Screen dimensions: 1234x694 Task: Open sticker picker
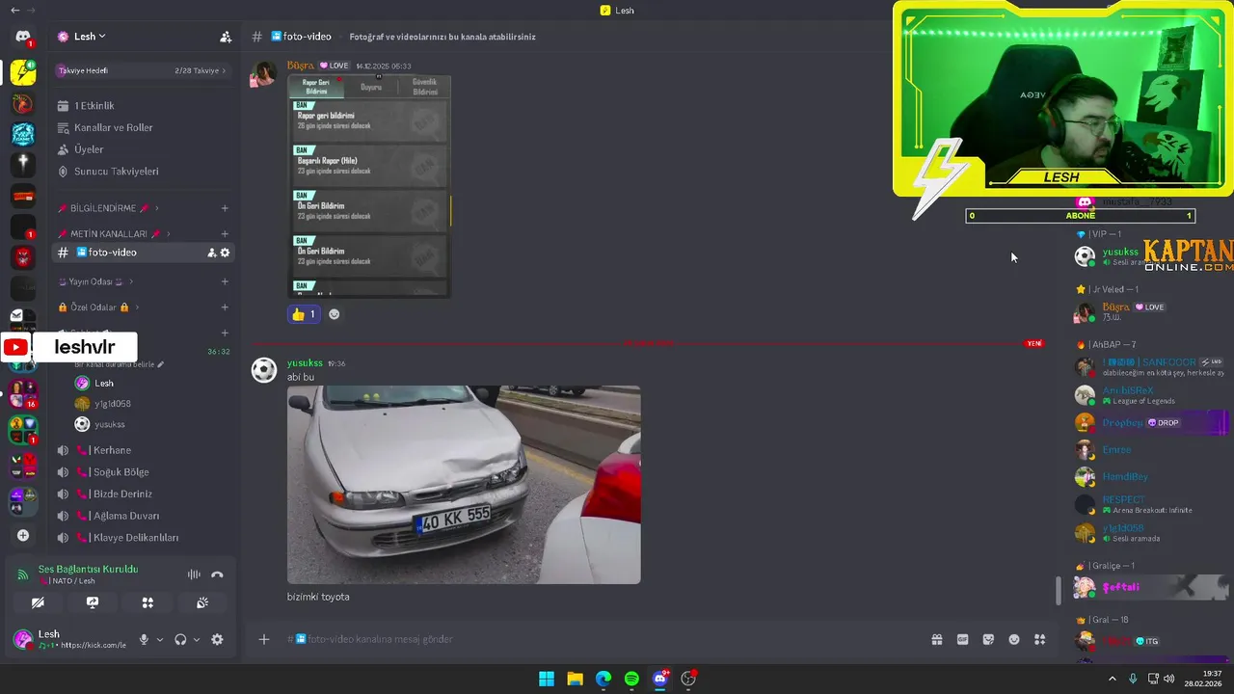(x=988, y=639)
